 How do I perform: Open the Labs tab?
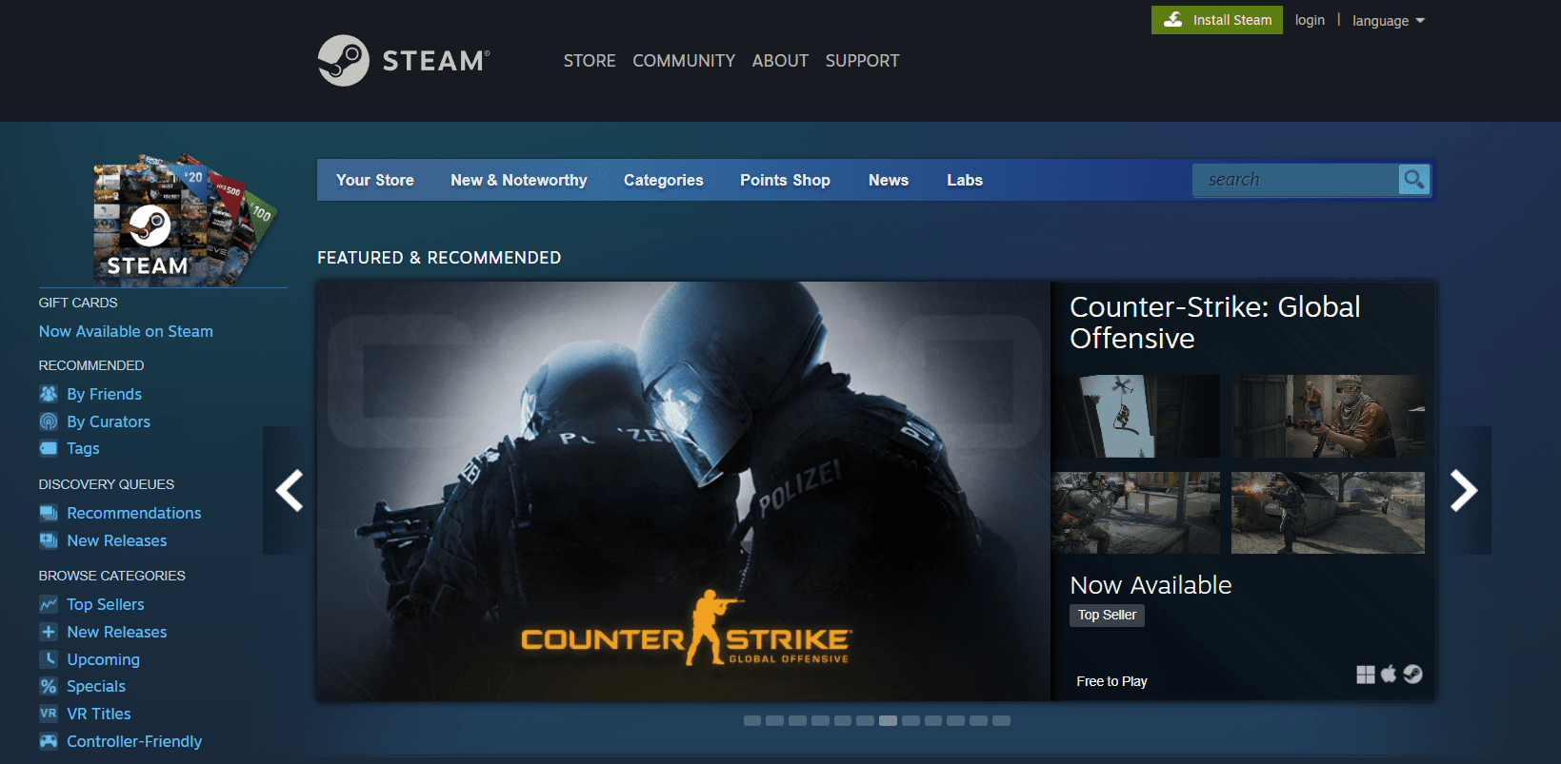click(965, 180)
